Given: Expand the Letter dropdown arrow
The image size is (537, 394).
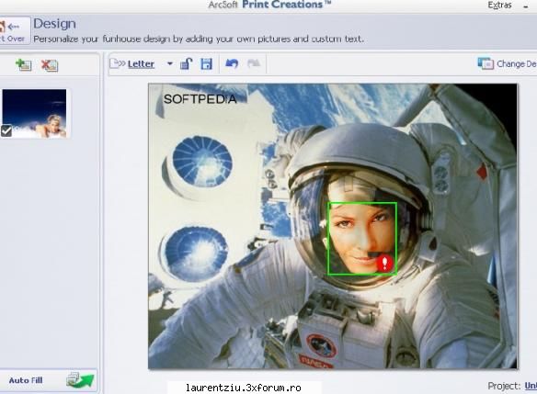Looking at the screenshot, I should tap(169, 63).
